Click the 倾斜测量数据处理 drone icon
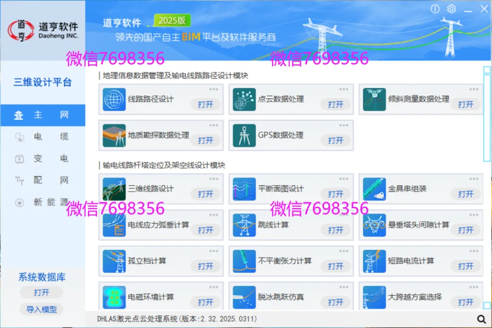 pos(374,99)
